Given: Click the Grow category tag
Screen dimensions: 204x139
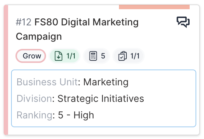Looking at the screenshot, I should [31, 56].
